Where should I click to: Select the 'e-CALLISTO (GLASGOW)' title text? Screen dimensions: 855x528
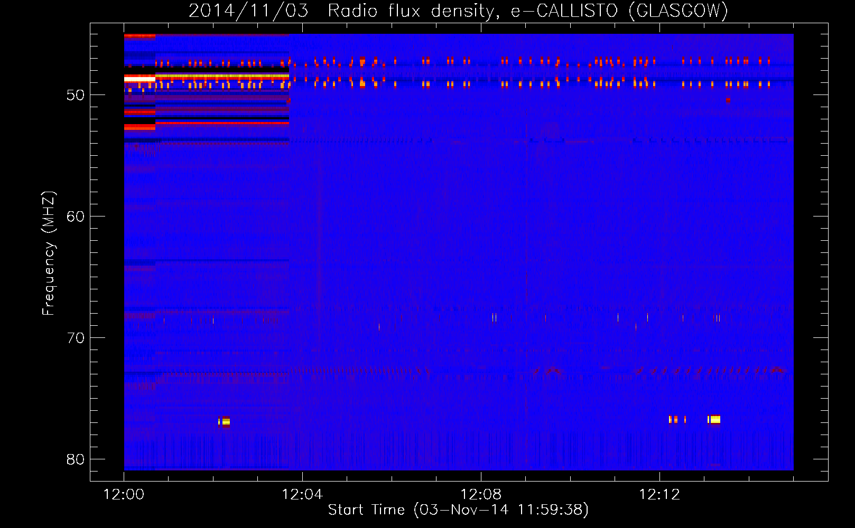coord(619,11)
